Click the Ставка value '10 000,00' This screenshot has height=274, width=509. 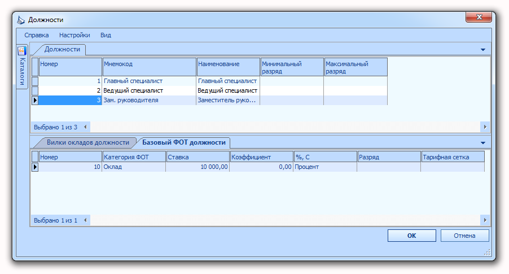[198, 167]
